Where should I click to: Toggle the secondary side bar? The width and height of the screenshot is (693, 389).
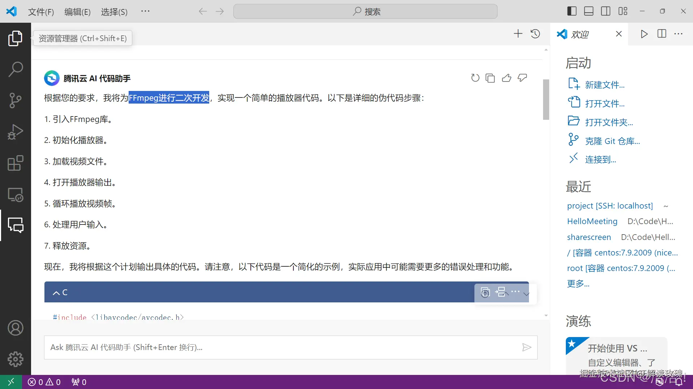(x=606, y=11)
